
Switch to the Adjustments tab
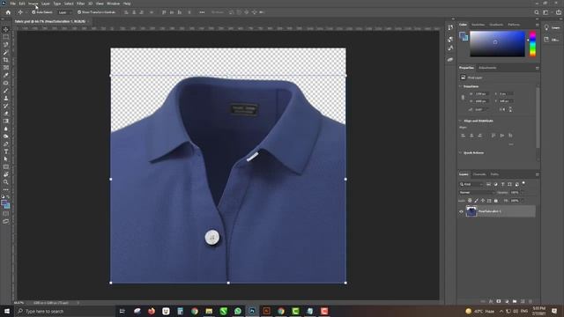coord(487,68)
